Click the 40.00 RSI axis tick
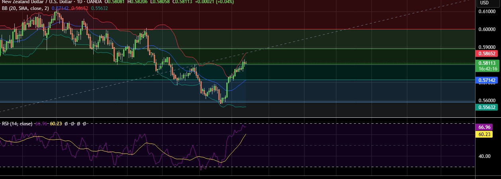This screenshot has height=179, width=501. [x=484, y=156]
